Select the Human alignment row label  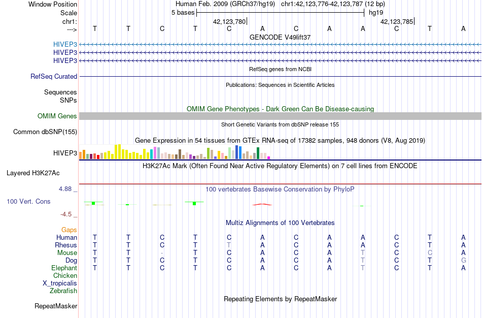point(66,238)
